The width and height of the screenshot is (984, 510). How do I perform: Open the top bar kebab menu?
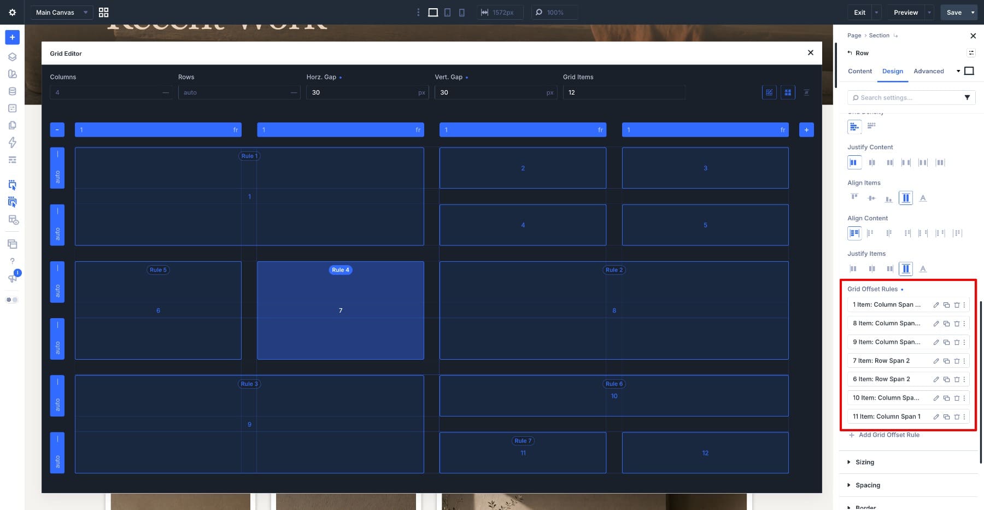pos(418,12)
